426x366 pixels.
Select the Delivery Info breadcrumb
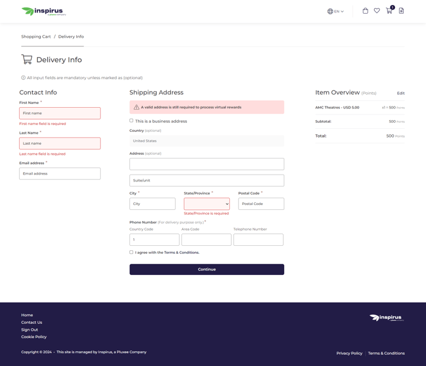pos(71,37)
